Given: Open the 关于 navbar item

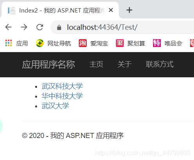Looking at the screenshot, I should (x=125, y=64).
